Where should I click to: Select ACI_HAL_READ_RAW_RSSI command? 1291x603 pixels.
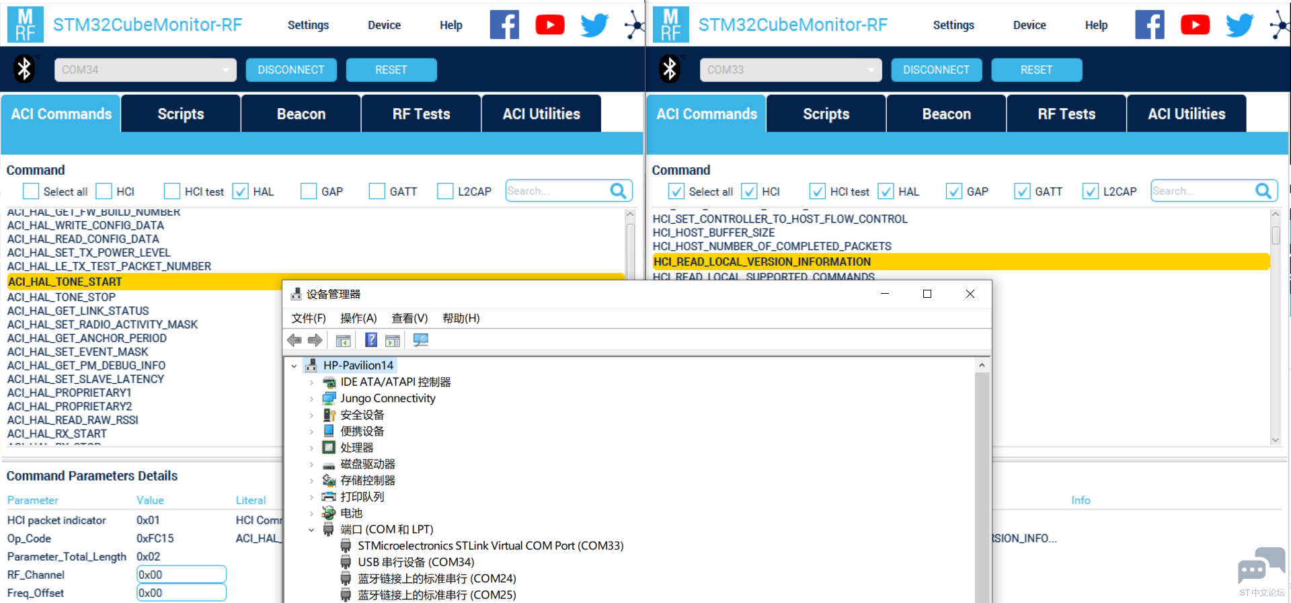coord(73,420)
